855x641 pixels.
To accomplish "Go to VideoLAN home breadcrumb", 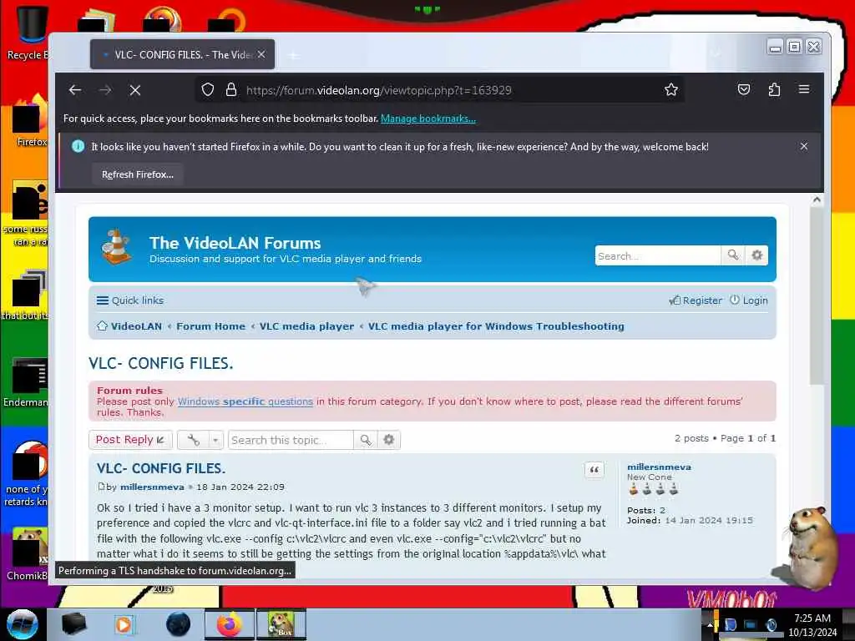I will pyautogui.click(x=129, y=326).
